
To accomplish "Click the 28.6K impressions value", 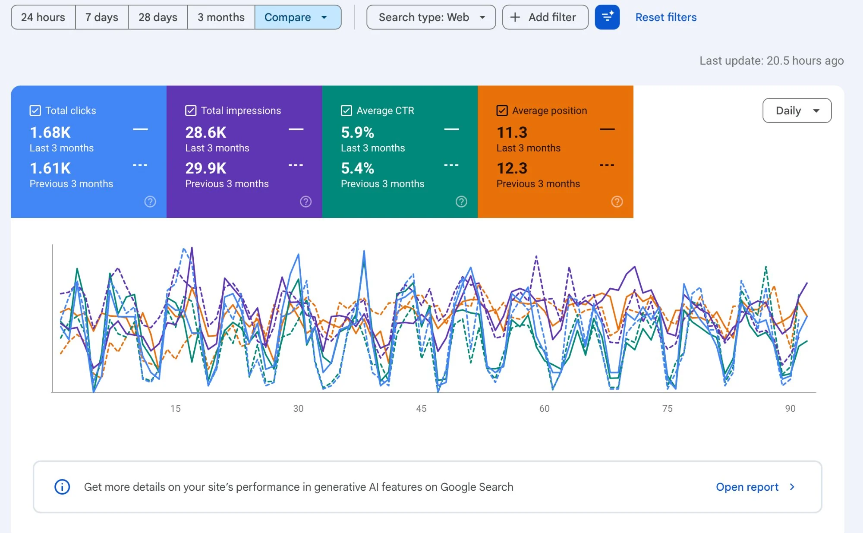I will coord(206,132).
